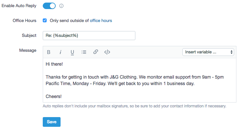Place cursor on the 'Cheers!' line
This screenshot has height=131, width=239.
[x=53, y=96]
